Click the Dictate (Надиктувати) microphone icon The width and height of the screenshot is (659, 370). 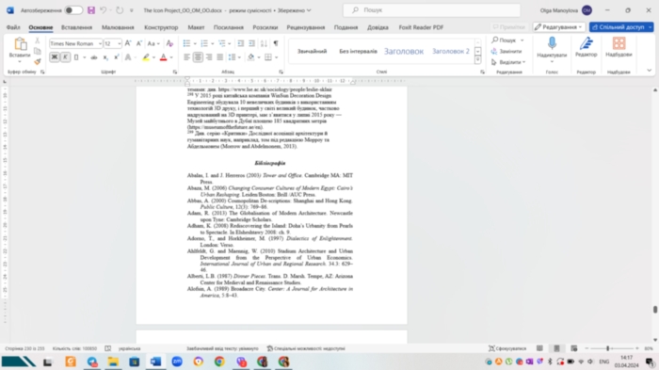pyautogui.click(x=552, y=43)
